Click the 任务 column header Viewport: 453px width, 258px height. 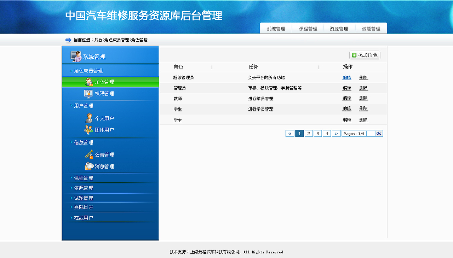coord(253,67)
